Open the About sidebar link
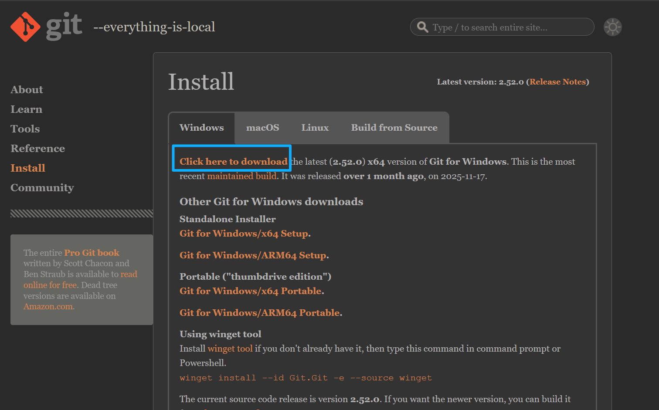Screen dimensions: 659x410 point(27,90)
